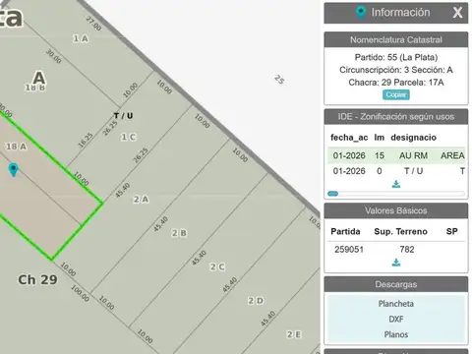Click parcel 2 D on the map
Screen dimensions: 472x354
click(x=256, y=301)
